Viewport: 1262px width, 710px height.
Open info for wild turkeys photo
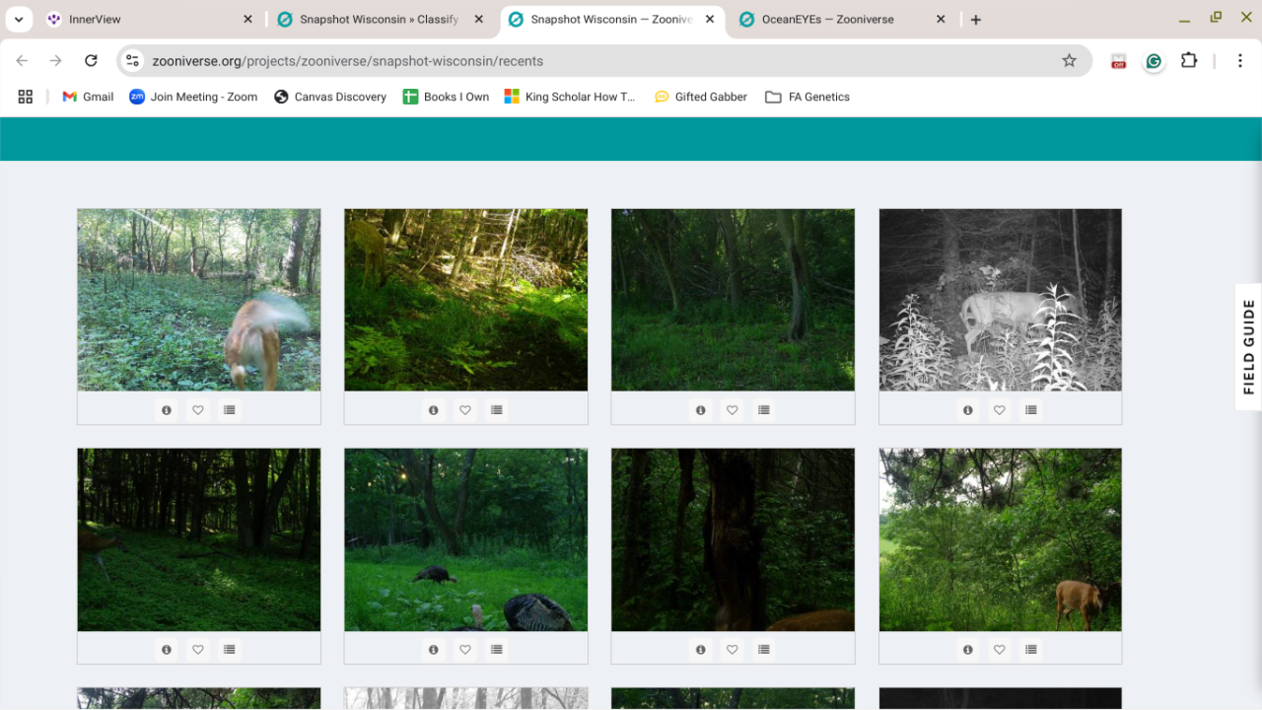coord(434,650)
